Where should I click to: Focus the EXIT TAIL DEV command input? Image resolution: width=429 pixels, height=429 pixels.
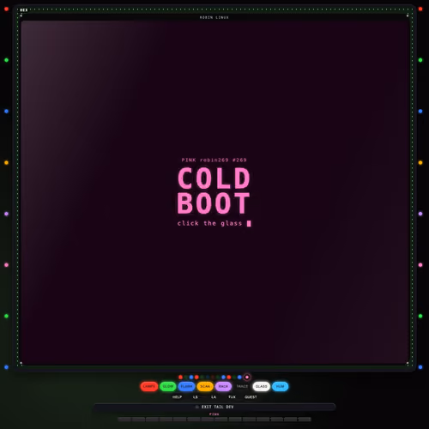point(214,407)
